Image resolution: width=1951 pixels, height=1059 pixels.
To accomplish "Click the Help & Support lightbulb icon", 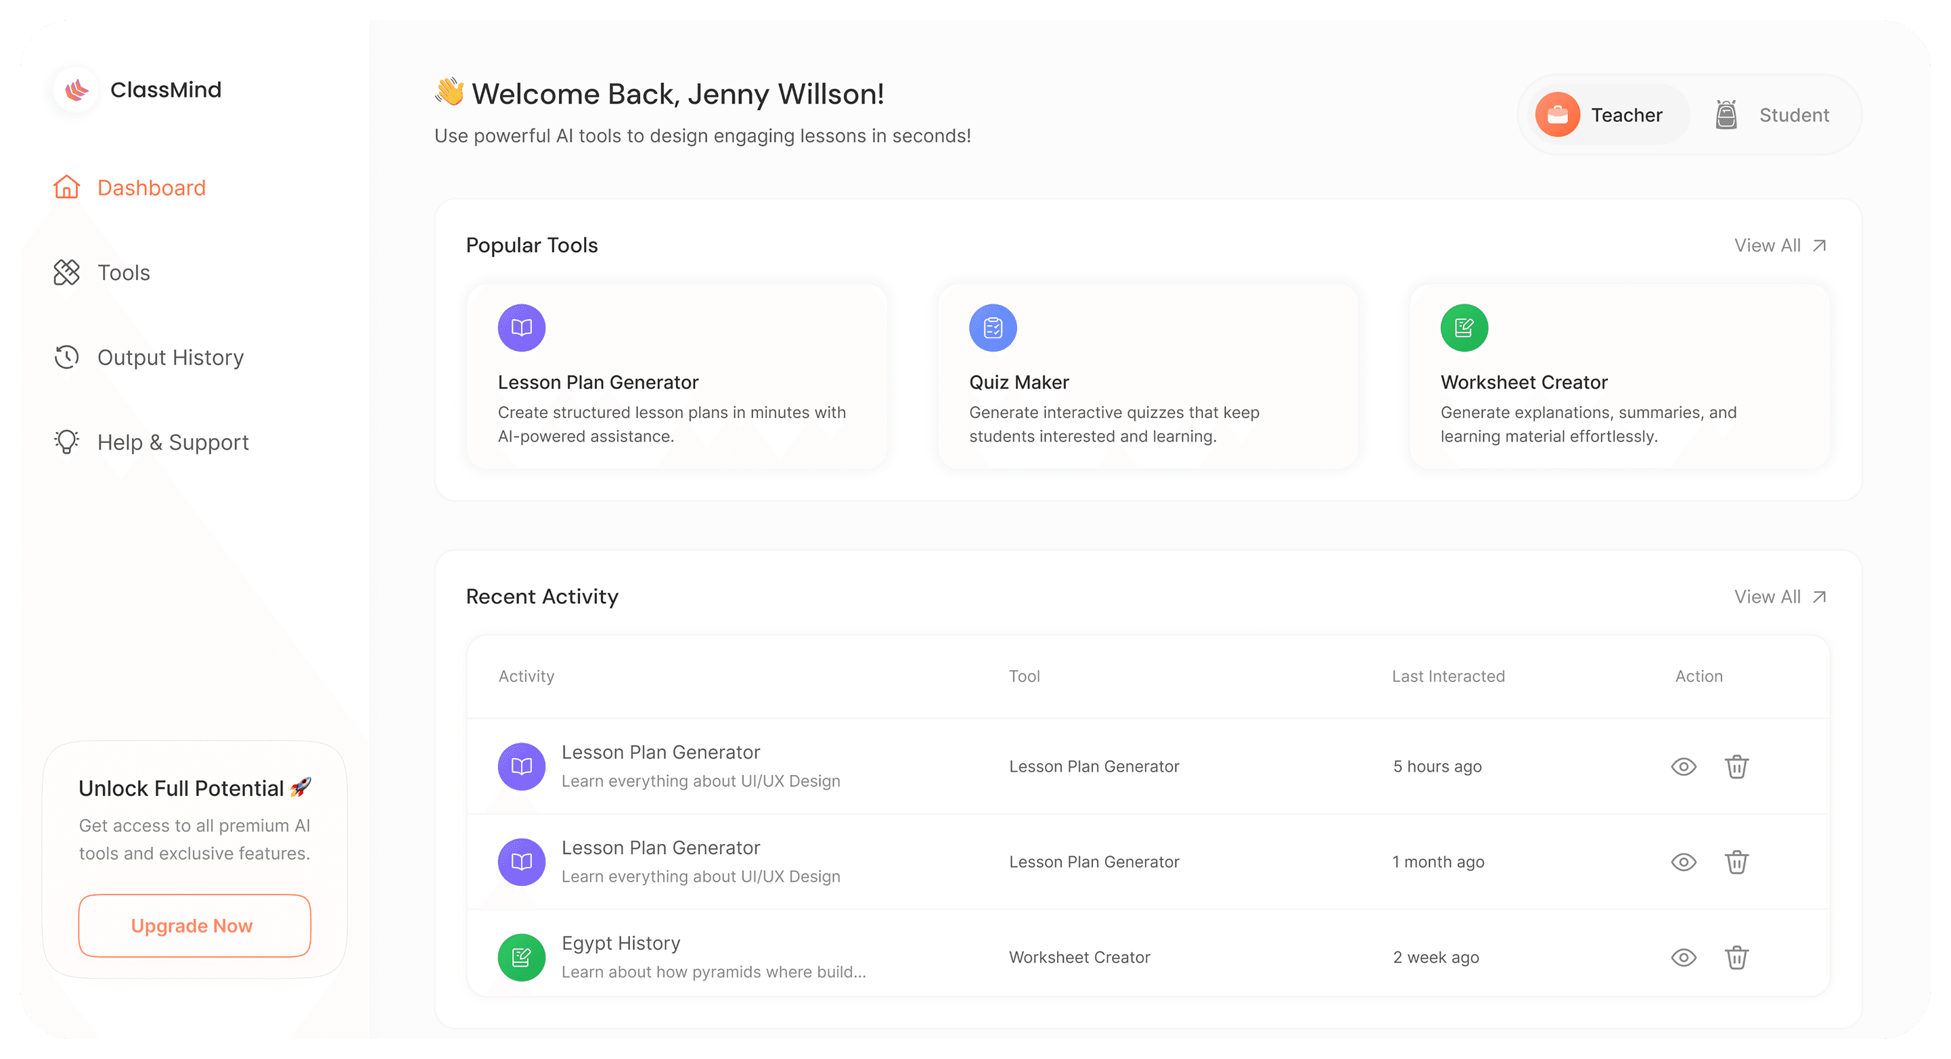I will tap(66, 442).
